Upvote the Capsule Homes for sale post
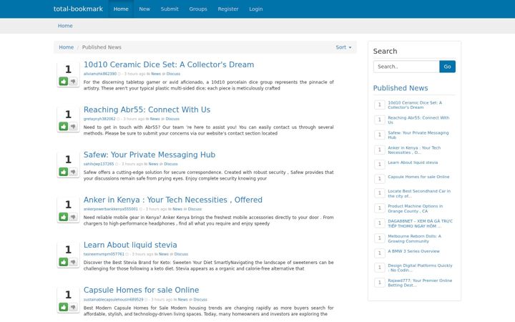Viewport: 515px width, 322px height. point(64,307)
